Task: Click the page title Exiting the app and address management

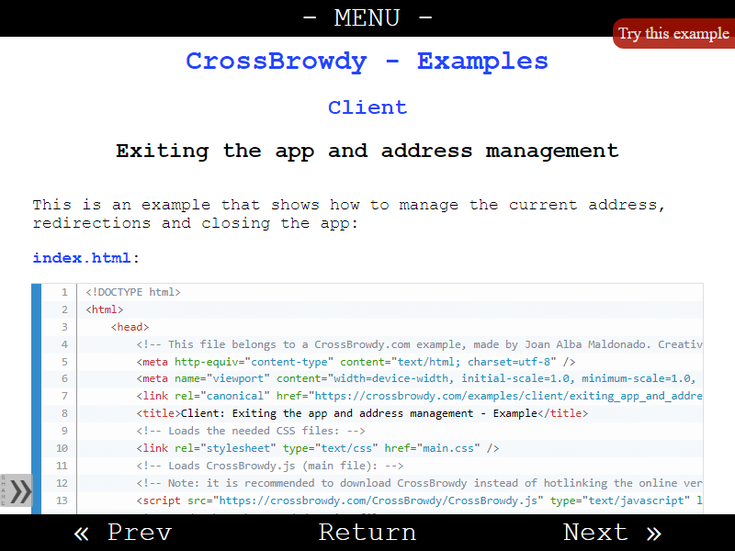Action: (367, 151)
